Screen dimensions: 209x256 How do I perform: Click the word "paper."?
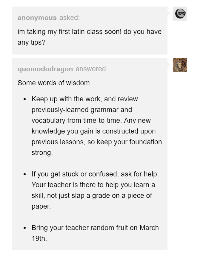tap(41, 206)
